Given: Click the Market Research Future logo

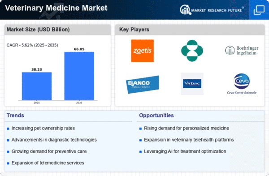Looking at the screenshot, I should pos(212,10).
